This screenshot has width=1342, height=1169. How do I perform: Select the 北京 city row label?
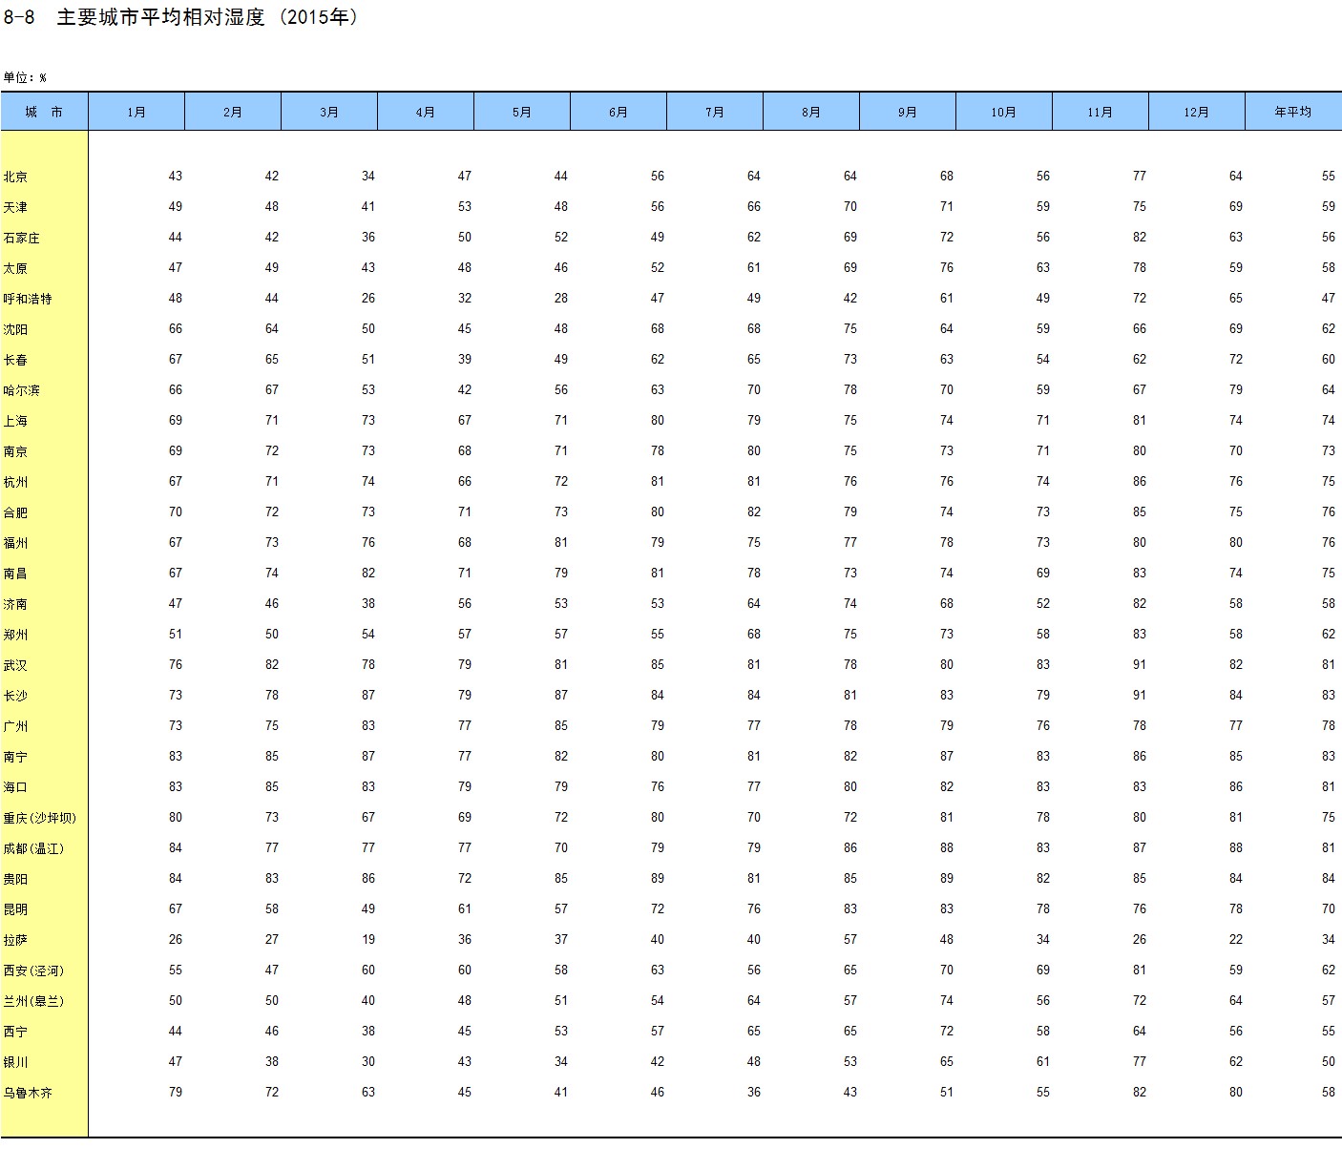(x=15, y=177)
